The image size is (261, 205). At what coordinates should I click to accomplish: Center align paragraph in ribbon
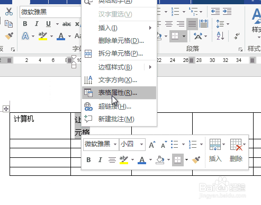tap(169, 24)
